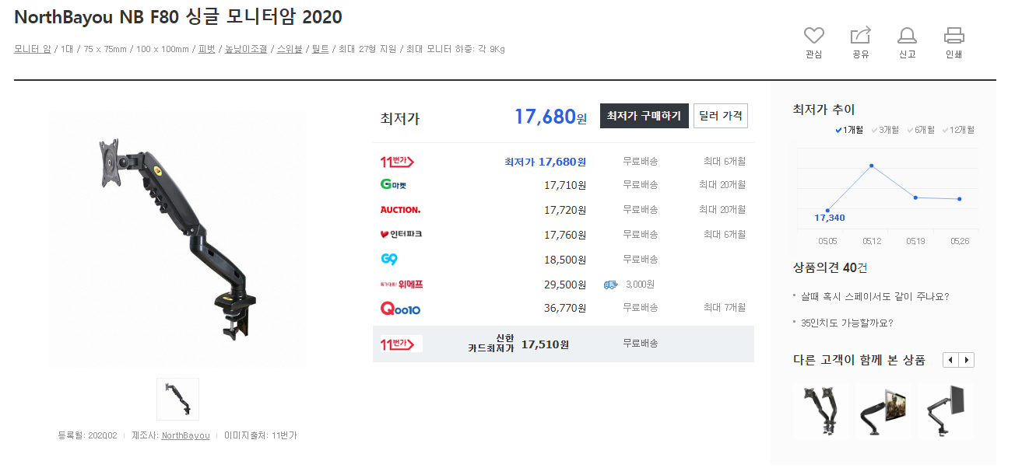The height and width of the screenshot is (468, 1022).
Task: Open the 위메프 seller logo
Action: pos(401,284)
